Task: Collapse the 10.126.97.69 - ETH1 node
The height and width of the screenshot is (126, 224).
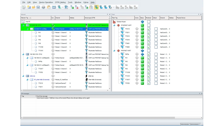Action: click(23, 25)
